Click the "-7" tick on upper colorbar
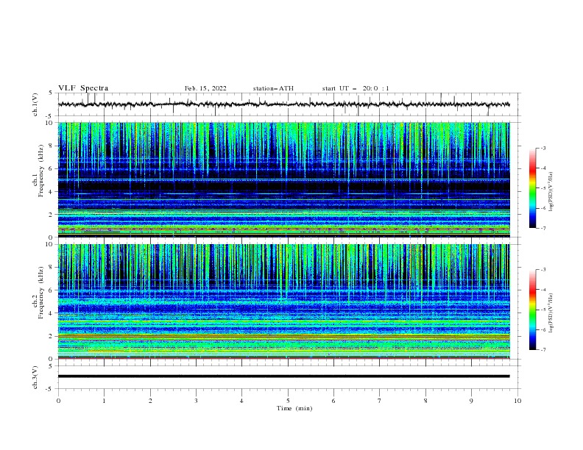The image size is (583, 450). (x=543, y=228)
